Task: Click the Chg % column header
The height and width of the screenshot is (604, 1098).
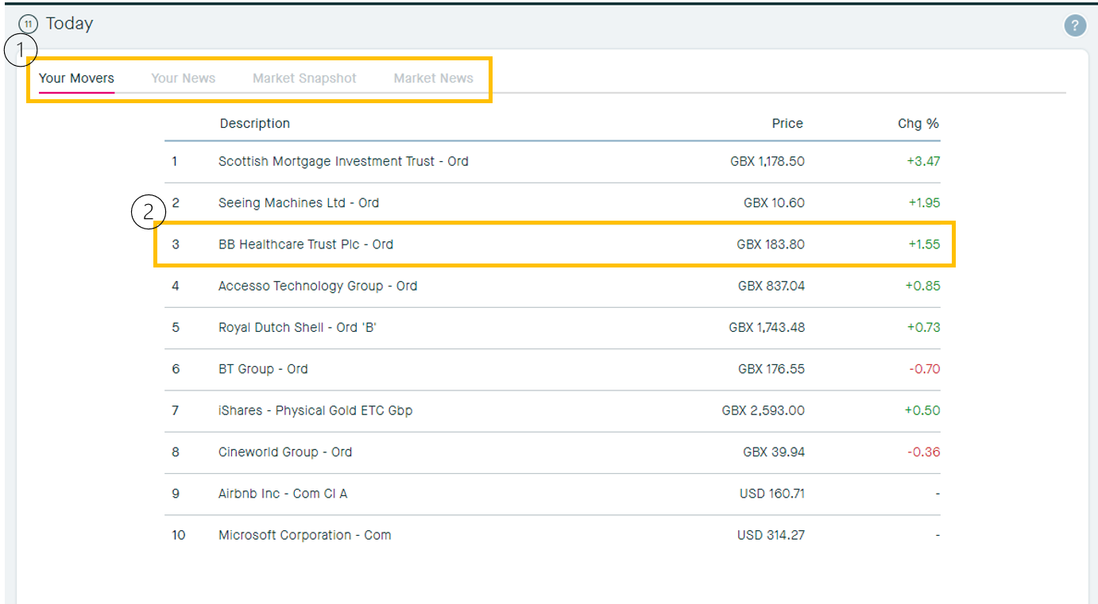Action: point(918,123)
